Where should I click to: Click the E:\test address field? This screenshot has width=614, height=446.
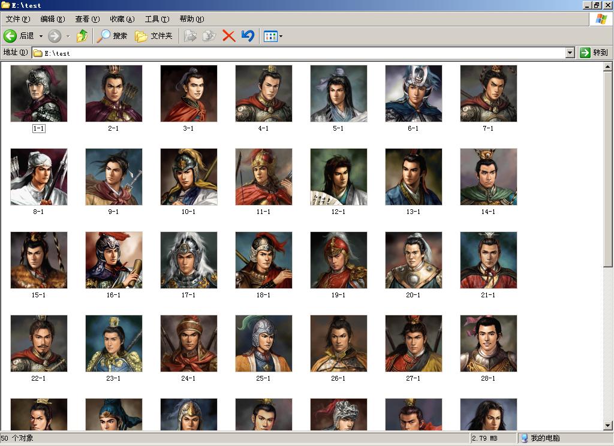(300, 53)
